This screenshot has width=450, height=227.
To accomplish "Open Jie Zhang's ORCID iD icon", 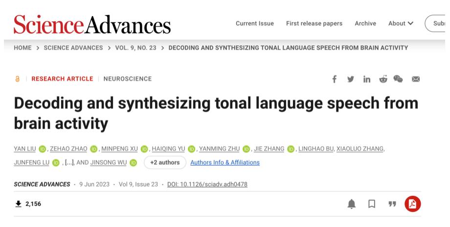I will (291, 149).
